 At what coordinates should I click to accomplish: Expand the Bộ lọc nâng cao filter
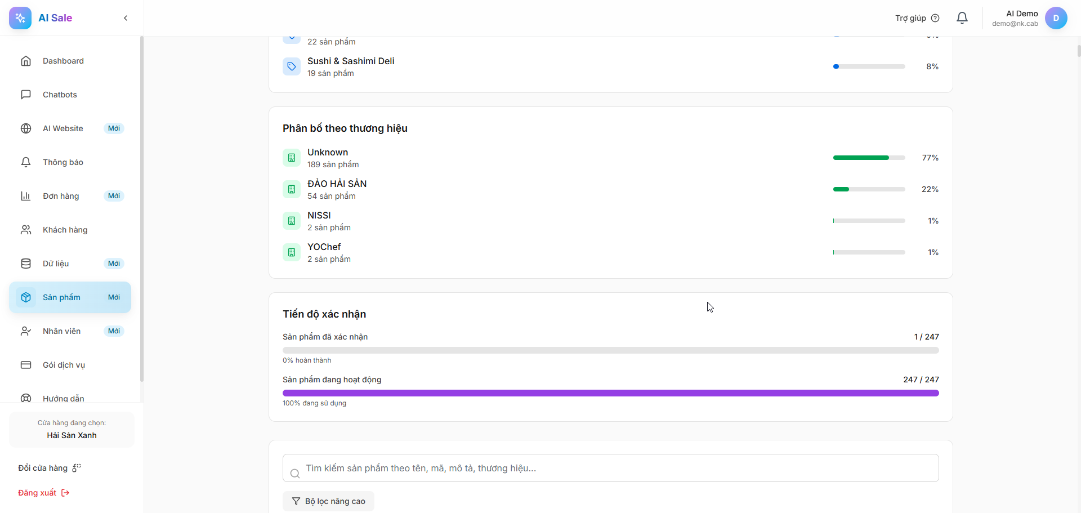[328, 501]
